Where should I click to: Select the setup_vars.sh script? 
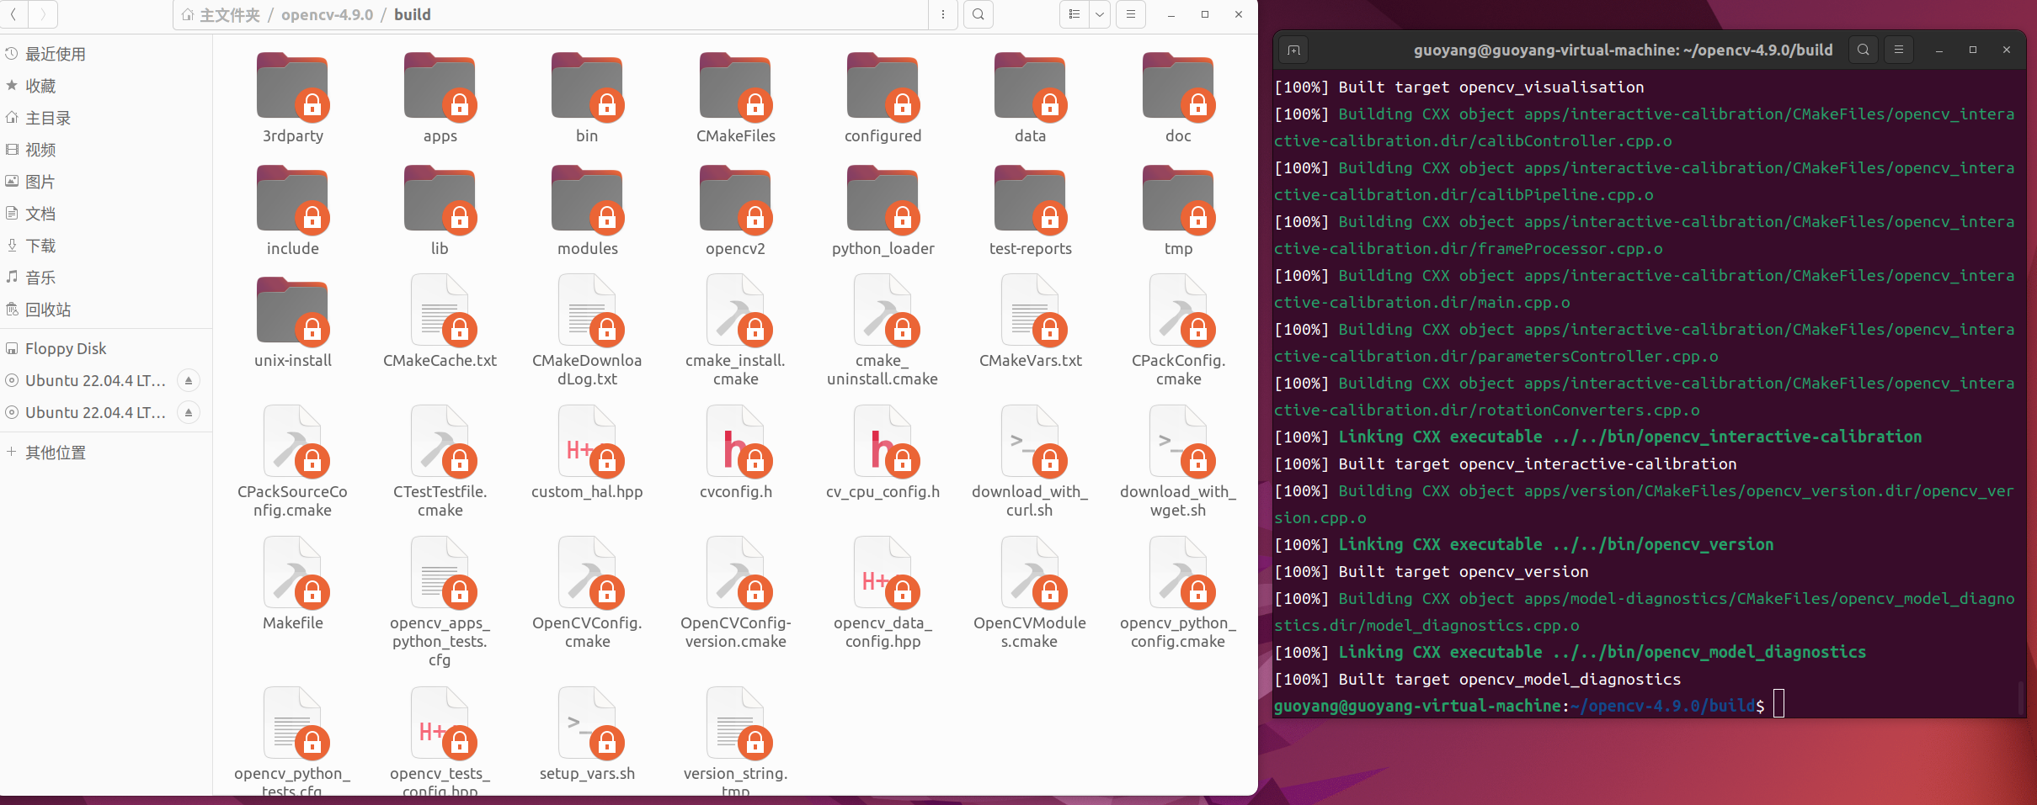tap(587, 735)
